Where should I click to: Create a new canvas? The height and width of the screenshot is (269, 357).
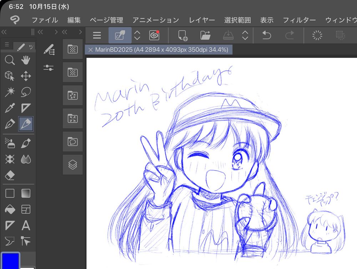click(x=182, y=35)
